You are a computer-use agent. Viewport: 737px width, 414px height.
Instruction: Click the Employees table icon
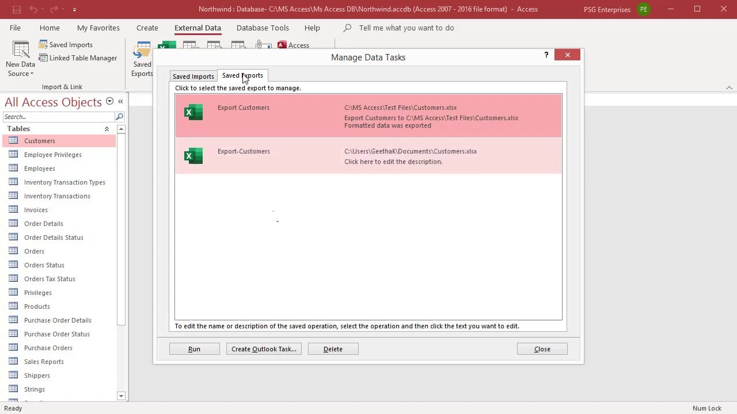[13, 168]
